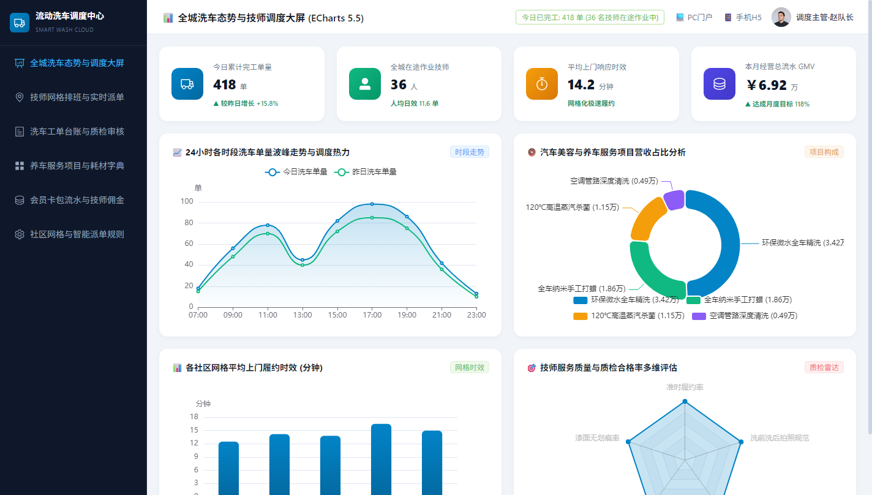Screen dimensions: 872x495
Task: Click the ￥6.92 value on GMV card
Action: [x=766, y=85]
